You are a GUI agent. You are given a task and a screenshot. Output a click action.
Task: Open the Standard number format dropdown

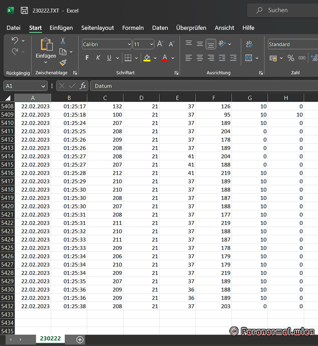(292, 44)
